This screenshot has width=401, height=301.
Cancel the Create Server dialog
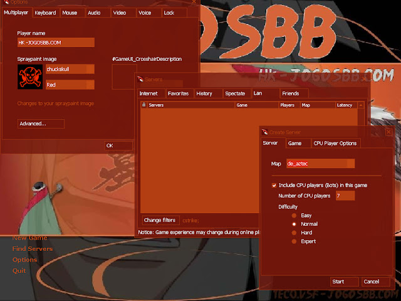[x=376, y=282]
